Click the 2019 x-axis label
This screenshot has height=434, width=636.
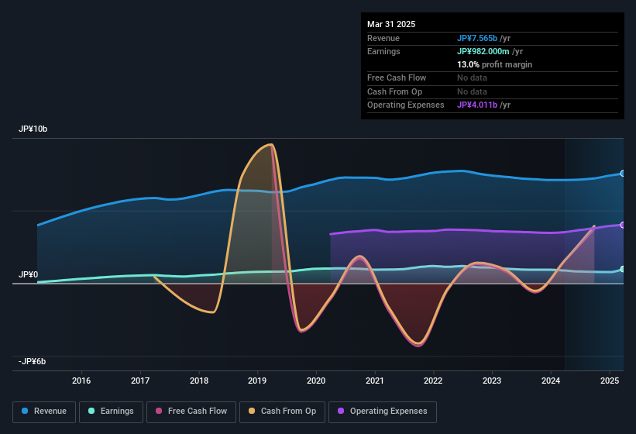click(257, 381)
